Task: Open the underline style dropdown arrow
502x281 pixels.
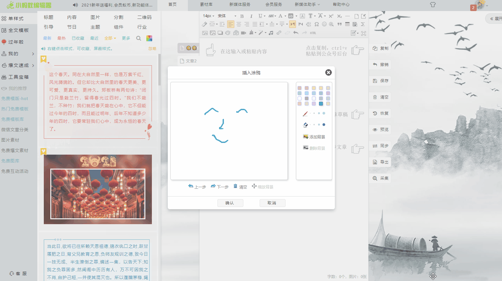Action: click(265, 16)
